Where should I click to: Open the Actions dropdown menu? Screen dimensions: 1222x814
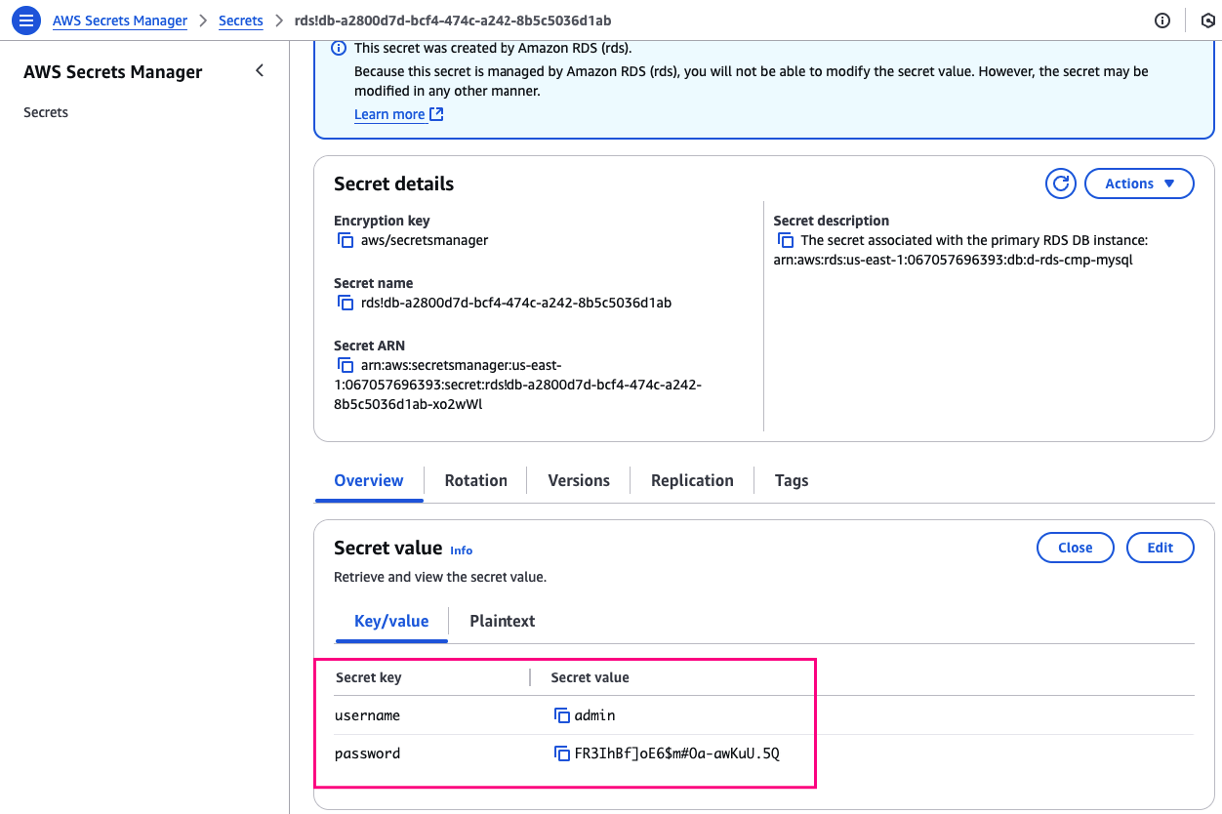[x=1139, y=183]
